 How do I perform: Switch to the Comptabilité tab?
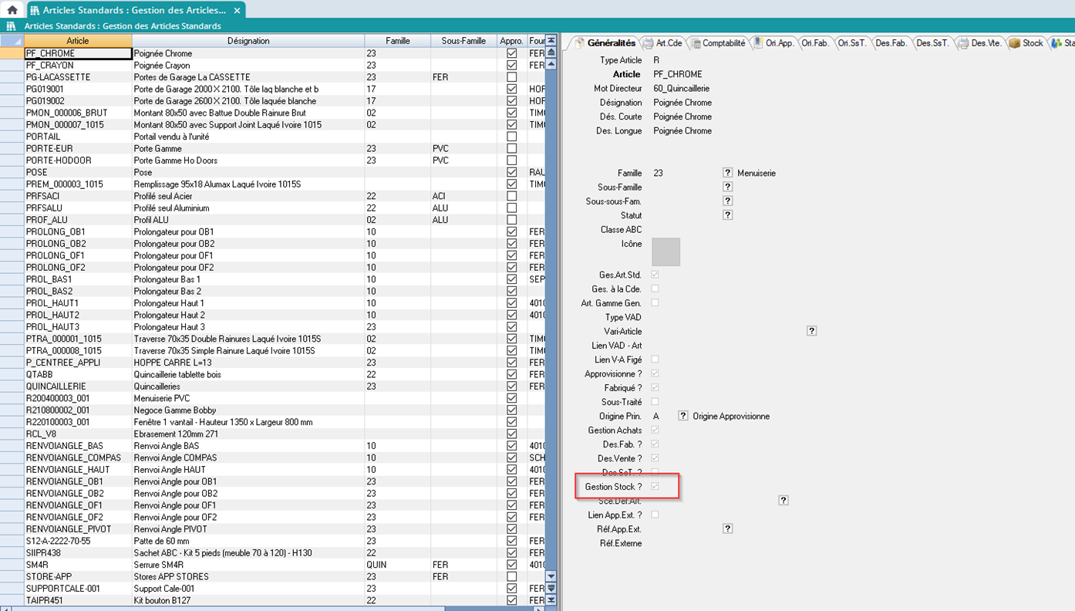click(x=718, y=43)
